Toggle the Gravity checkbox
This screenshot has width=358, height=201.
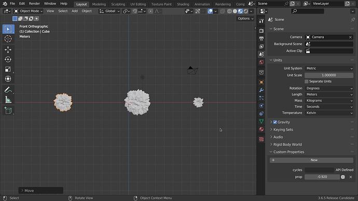click(x=275, y=122)
